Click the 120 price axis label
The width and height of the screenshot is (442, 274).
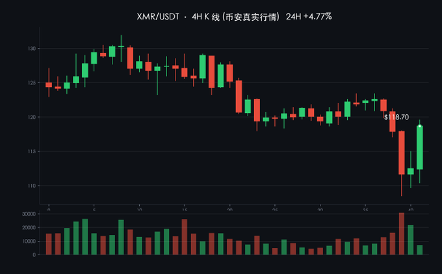tap(32, 117)
